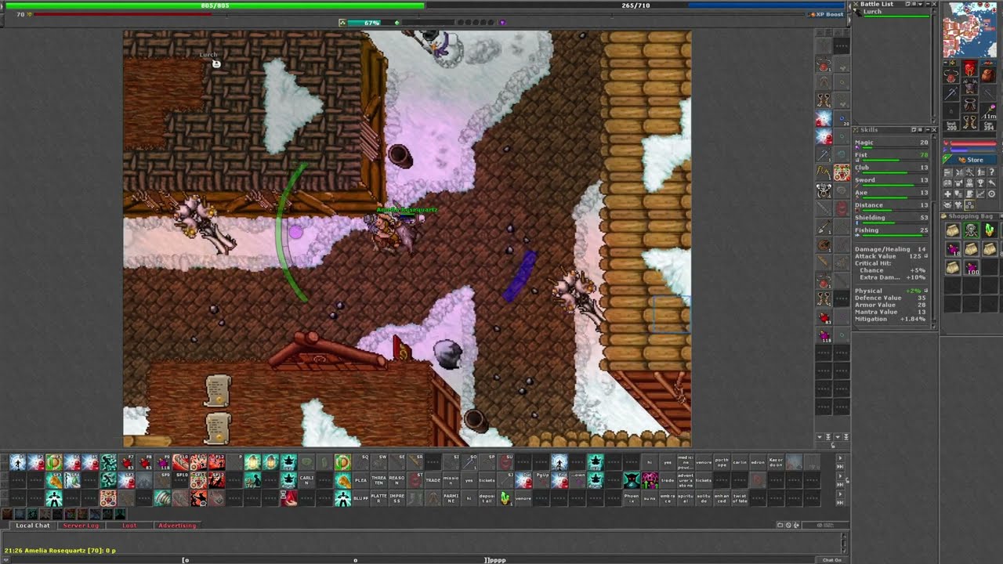Click the red hitpoints bar in sidebar
Viewport: 1003px width, 564px height.
coord(972,143)
